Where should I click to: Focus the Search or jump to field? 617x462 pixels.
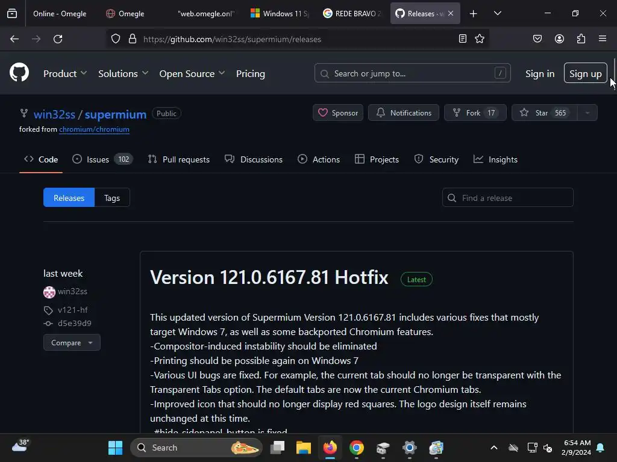(412, 73)
